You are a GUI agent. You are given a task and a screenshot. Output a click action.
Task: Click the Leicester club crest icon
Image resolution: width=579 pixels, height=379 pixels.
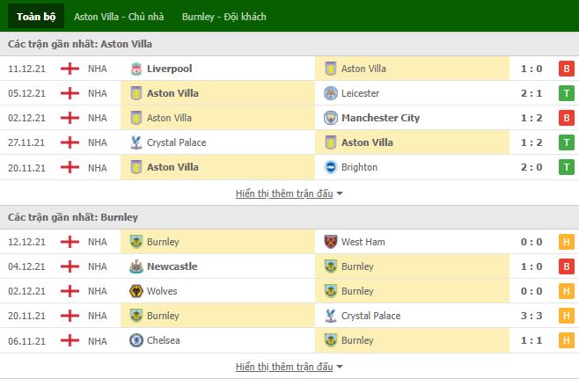pyautogui.click(x=331, y=93)
